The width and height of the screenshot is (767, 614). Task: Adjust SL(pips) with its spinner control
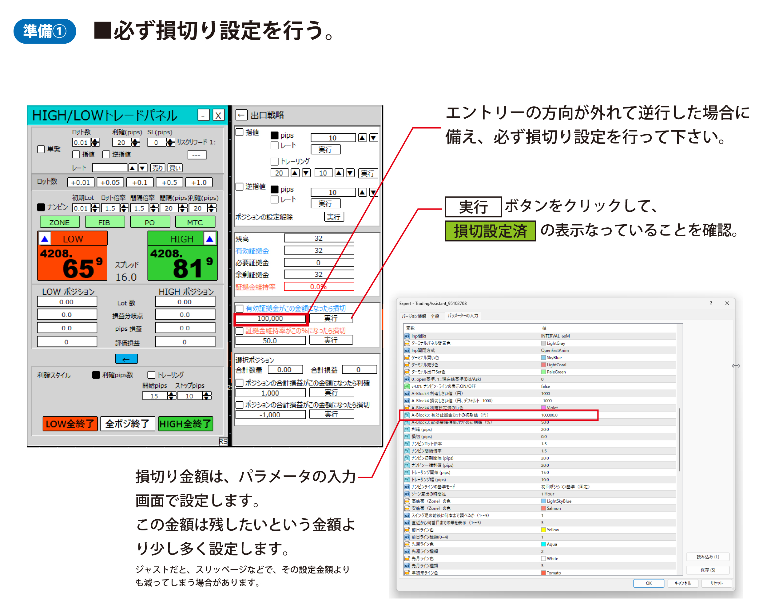pos(170,140)
